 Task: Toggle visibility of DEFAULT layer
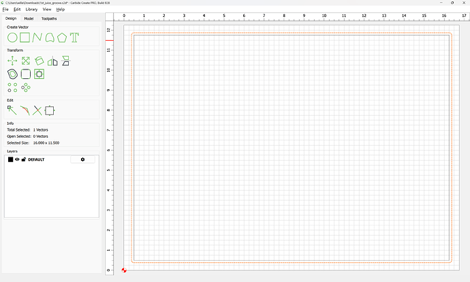18,159
